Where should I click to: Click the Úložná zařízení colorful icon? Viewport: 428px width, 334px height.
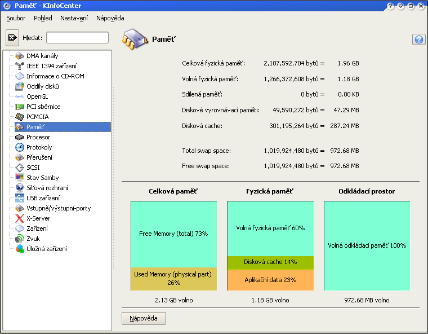click(x=20, y=249)
